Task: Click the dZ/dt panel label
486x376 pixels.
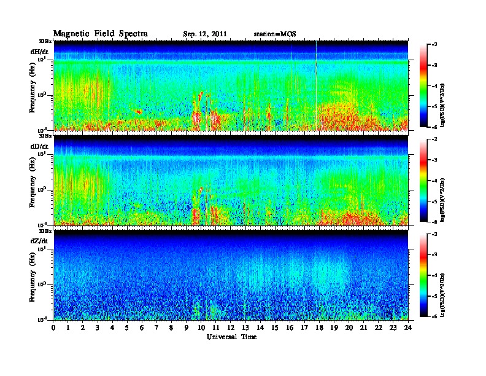Action: 39,241
